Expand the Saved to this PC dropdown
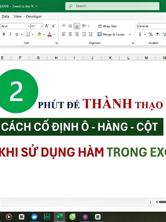166x222 pixels. [x=37, y=6]
